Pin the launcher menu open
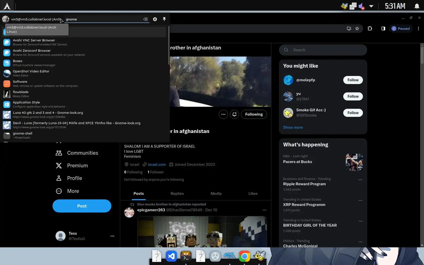 [164, 19]
